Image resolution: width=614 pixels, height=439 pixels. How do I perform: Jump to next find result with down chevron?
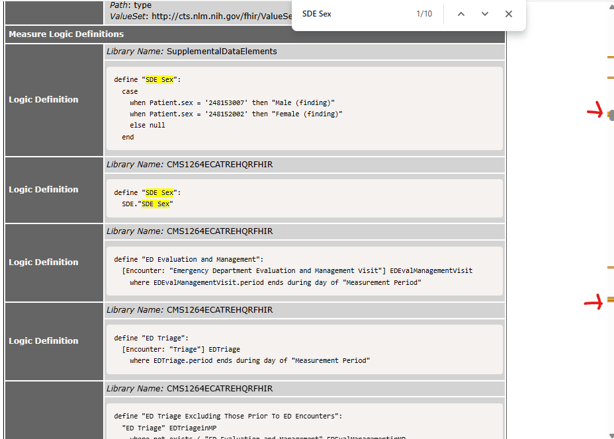coord(485,14)
